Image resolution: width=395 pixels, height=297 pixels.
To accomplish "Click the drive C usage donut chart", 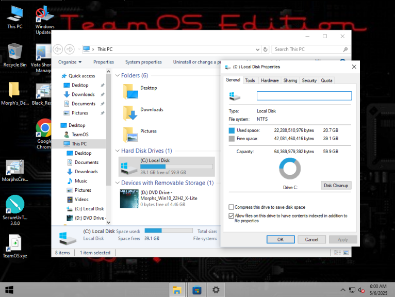I will [290, 169].
